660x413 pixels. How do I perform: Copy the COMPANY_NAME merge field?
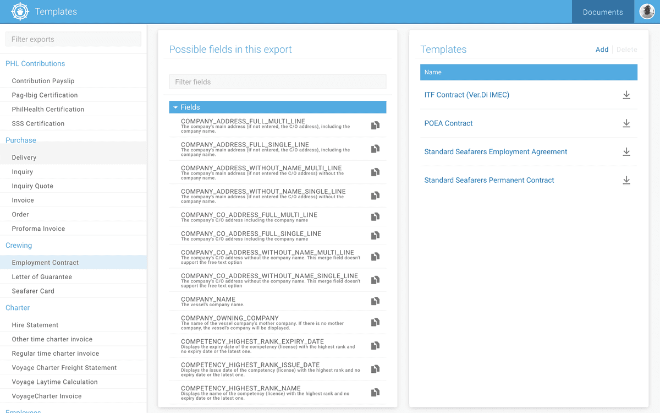click(x=375, y=301)
